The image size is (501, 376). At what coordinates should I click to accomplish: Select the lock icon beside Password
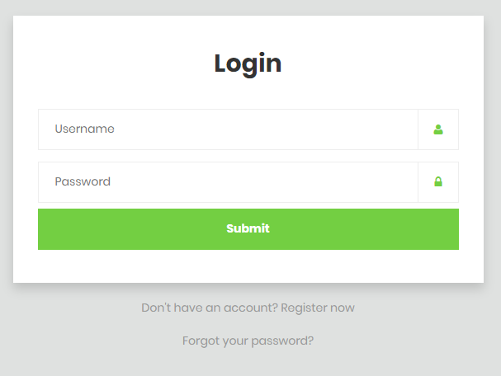coord(438,181)
